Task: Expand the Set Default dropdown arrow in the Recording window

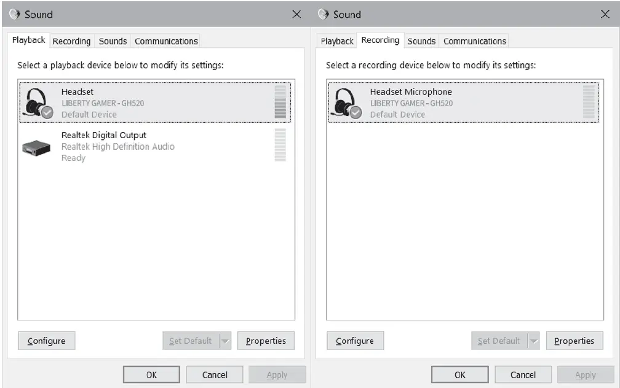Action: click(x=534, y=341)
